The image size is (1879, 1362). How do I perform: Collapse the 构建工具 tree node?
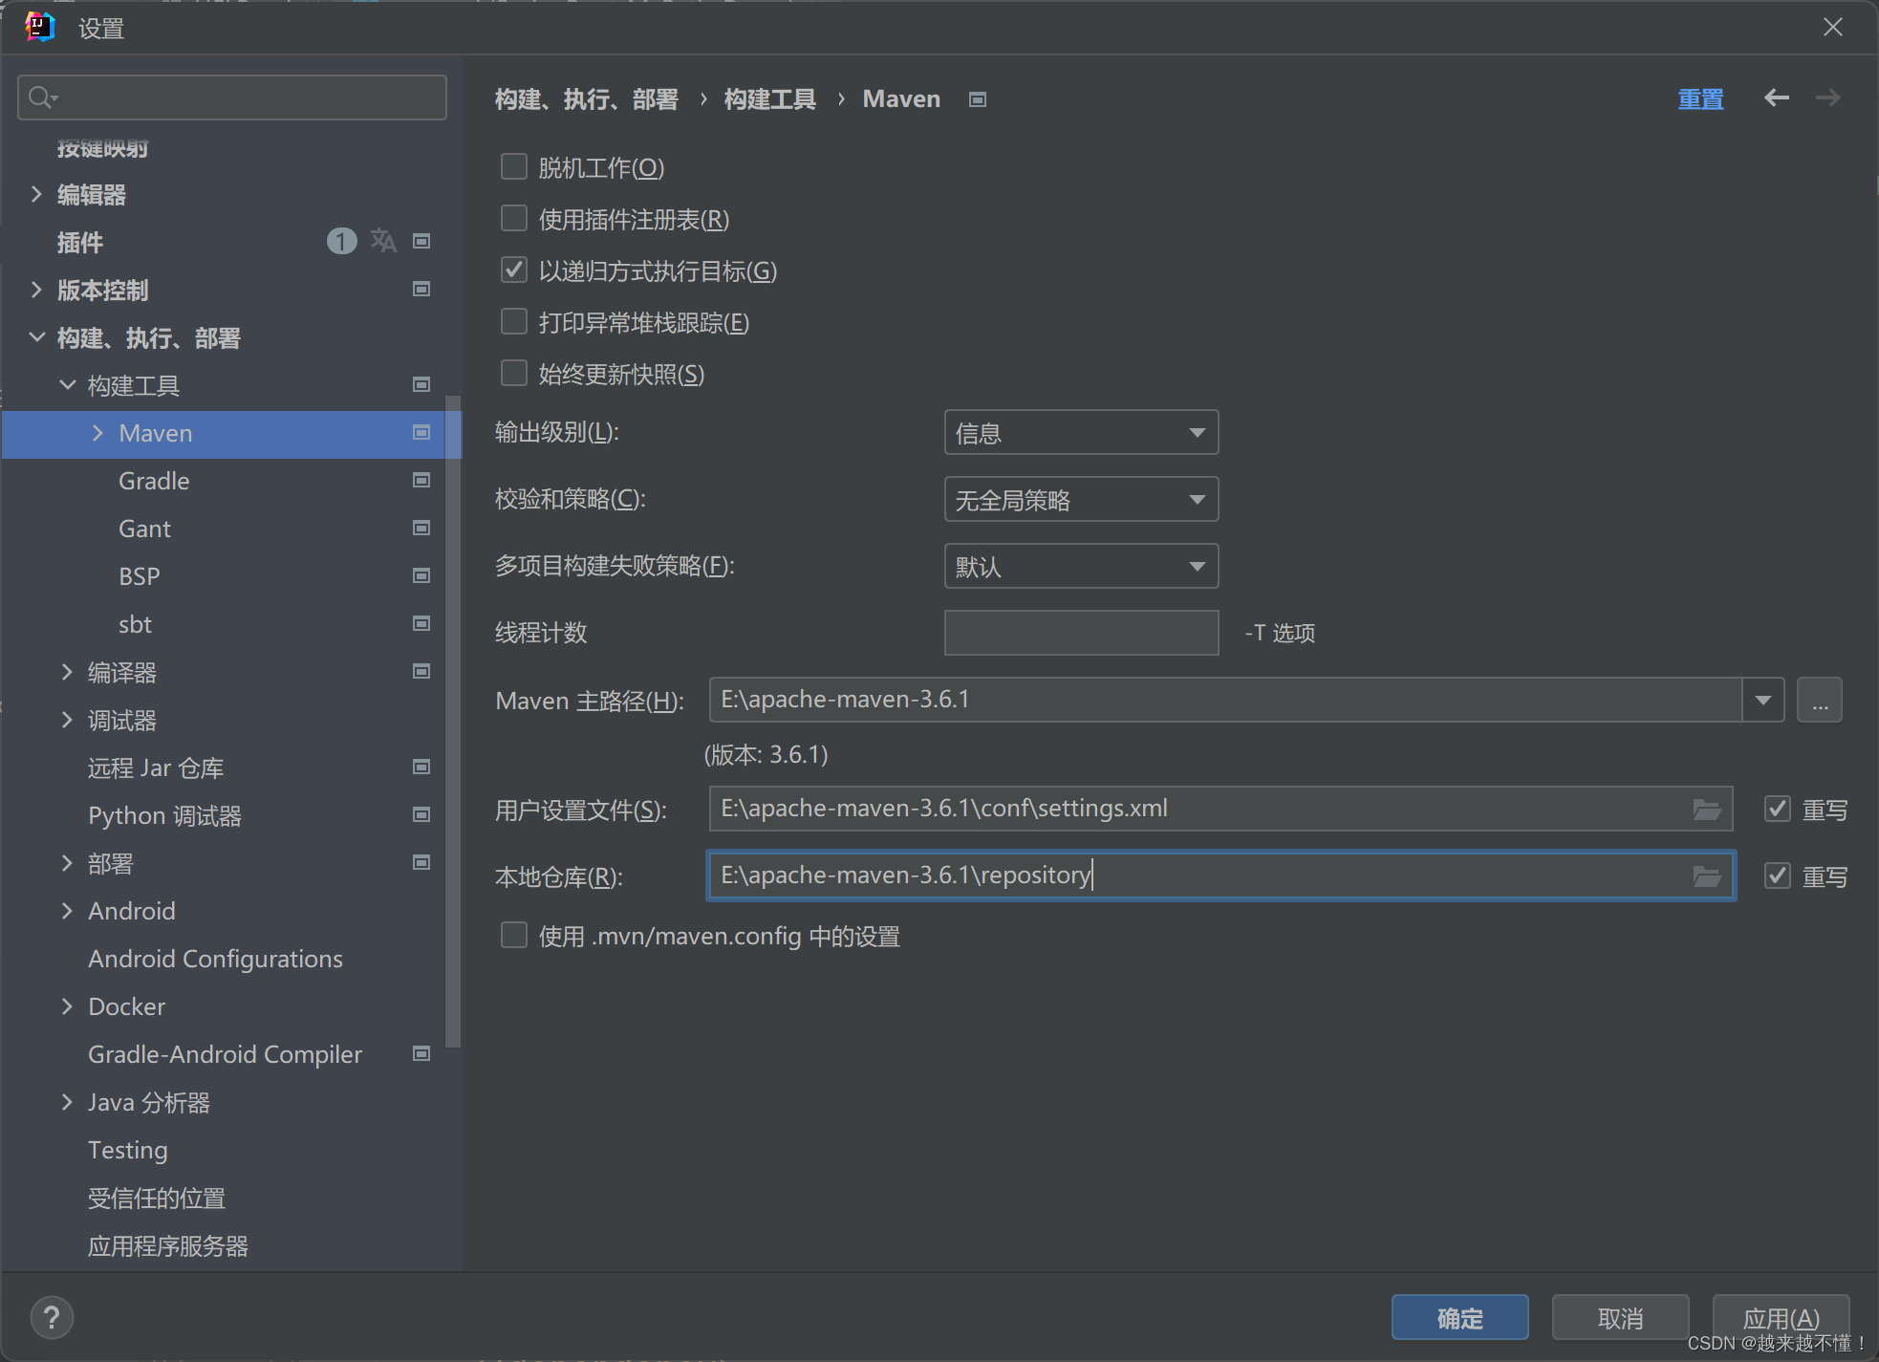point(67,385)
